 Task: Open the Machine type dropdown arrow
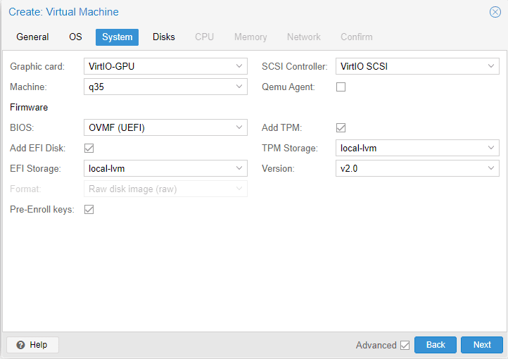239,87
